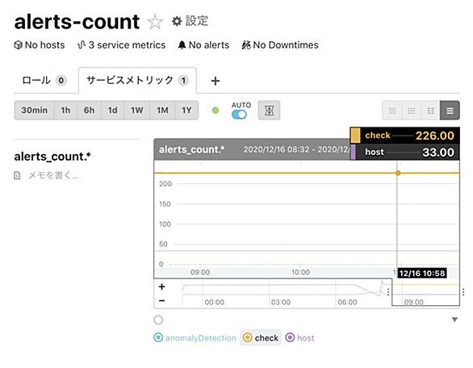Click the メモを書く memo field
Viewport: 473px width, 368px height.
pos(54,175)
